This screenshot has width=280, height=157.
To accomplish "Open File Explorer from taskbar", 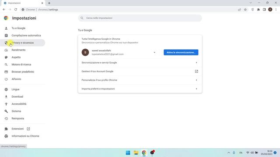I will pyautogui.click(x=136, y=153).
